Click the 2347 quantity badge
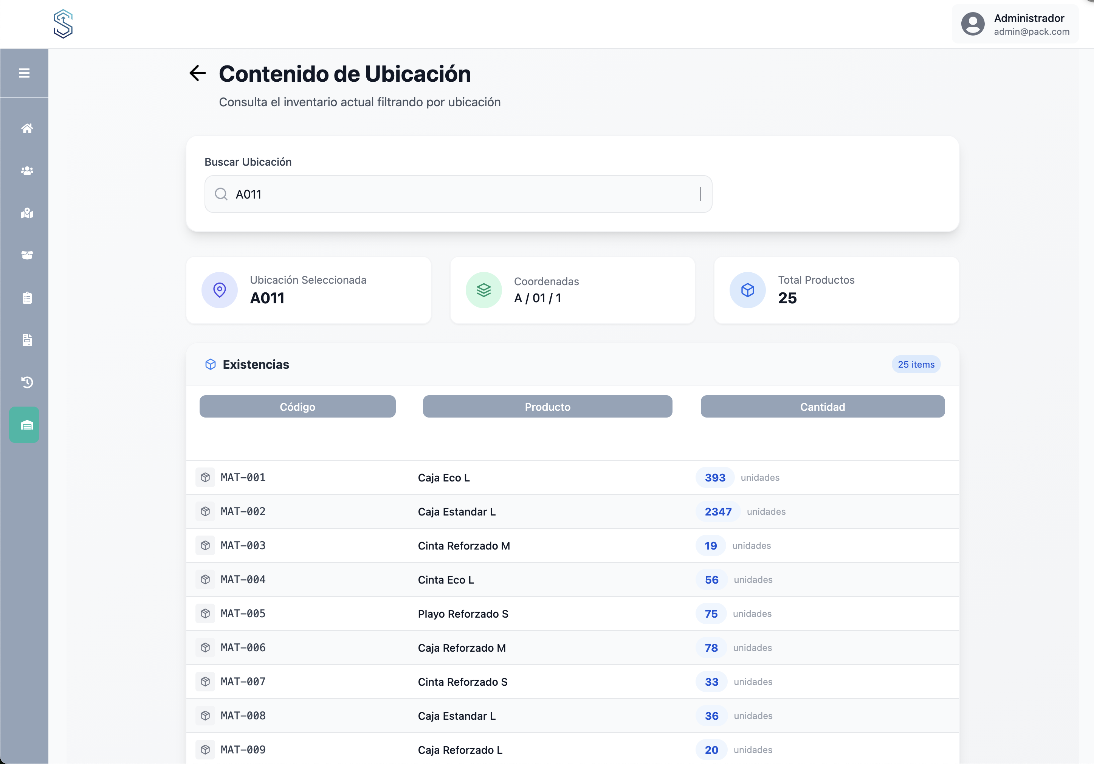 click(717, 511)
